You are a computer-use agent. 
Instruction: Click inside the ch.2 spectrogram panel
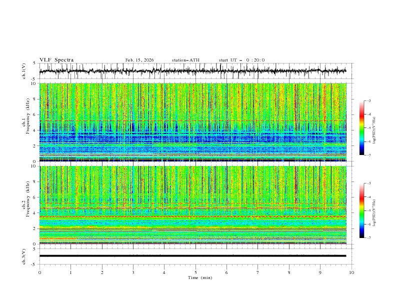[195, 204]
